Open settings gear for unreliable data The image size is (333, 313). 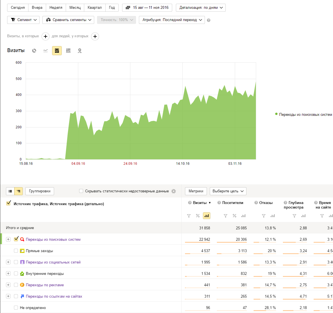(x=174, y=191)
